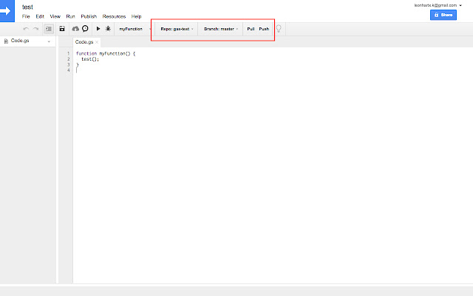Select Code.gs in the file sidebar
This screenshot has width=473, height=296.
pyautogui.click(x=20, y=41)
